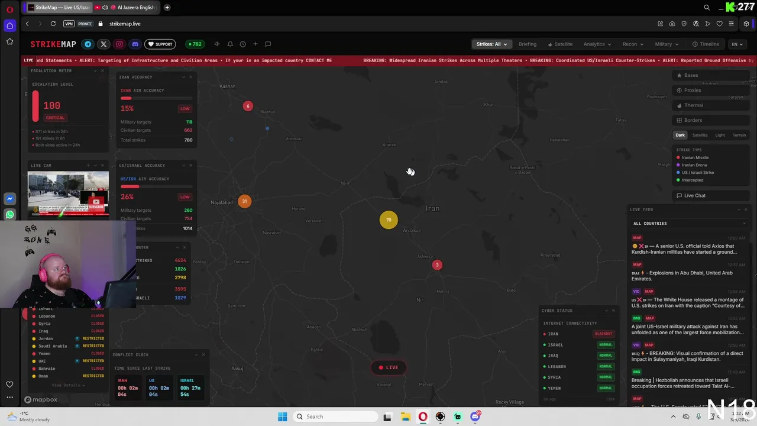757x426 pixels.
Task: Close the Conflict Clock panel
Action: [203, 354]
